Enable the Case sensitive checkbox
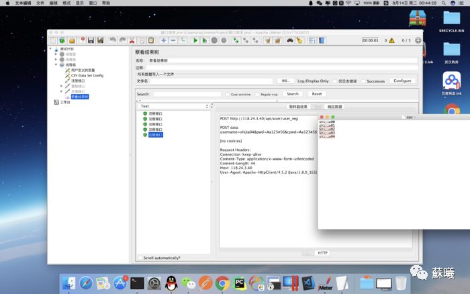 click(x=227, y=94)
